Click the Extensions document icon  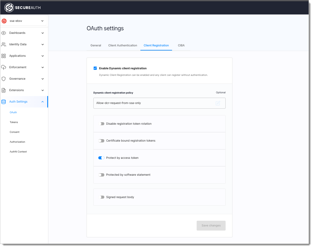tap(4, 90)
